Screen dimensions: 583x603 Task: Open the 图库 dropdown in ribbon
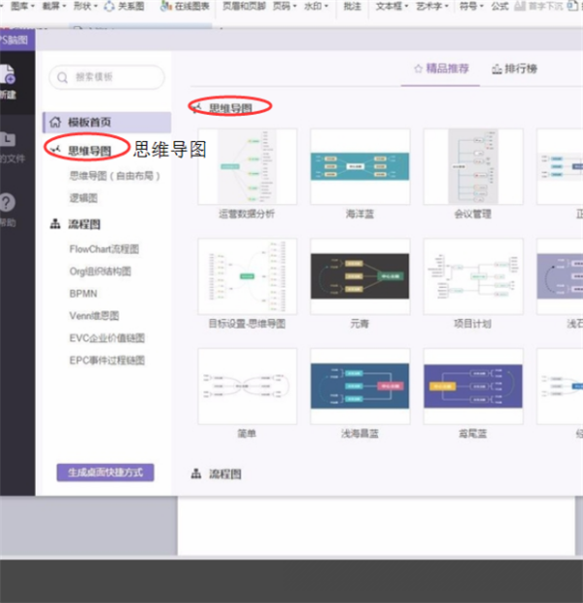click(x=22, y=6)
